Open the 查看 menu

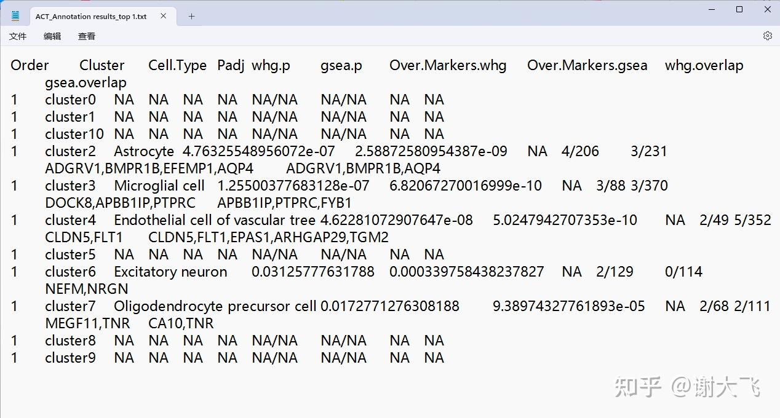coord(87,36)
